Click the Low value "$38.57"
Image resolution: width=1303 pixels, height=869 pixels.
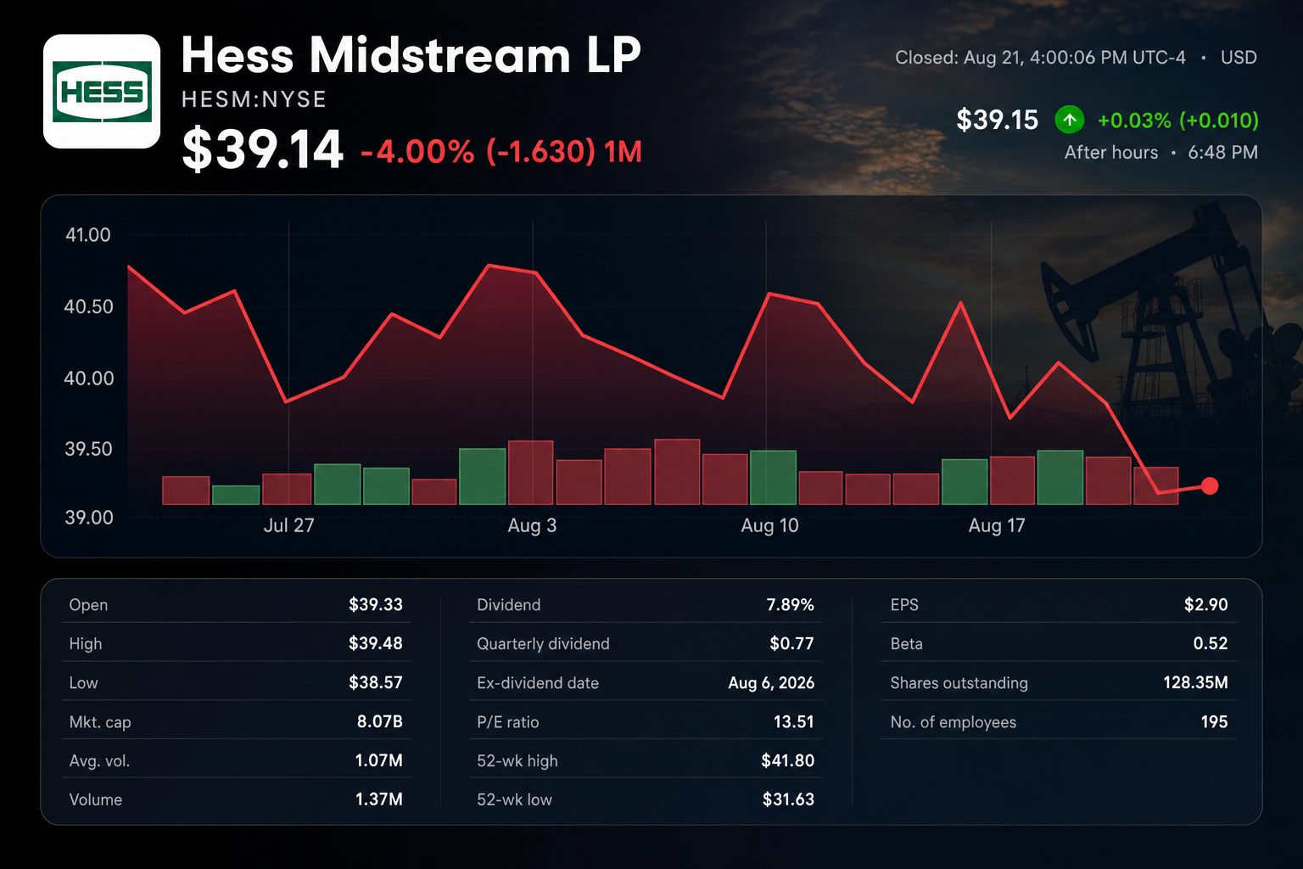coord(376,682)
